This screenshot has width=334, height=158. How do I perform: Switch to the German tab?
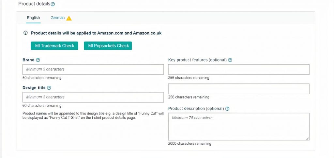[57, 18]
